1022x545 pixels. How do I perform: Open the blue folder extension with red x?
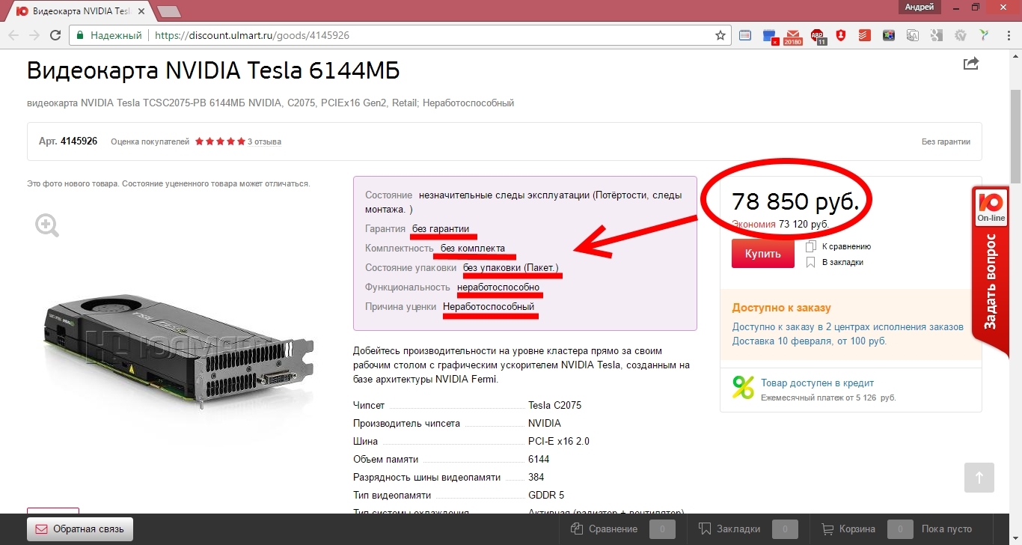[x=769, y=35]
